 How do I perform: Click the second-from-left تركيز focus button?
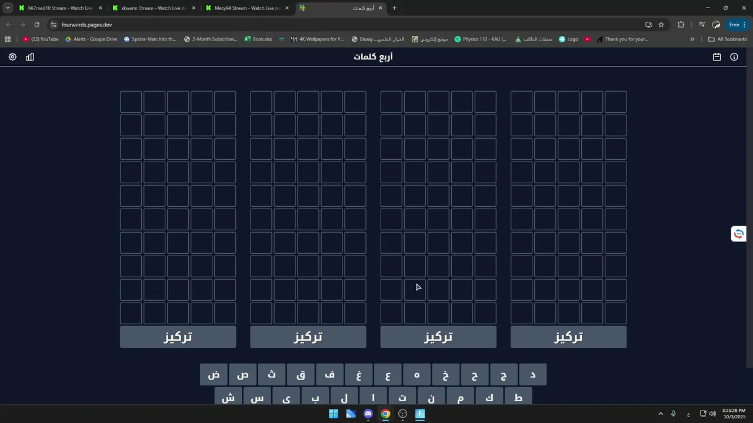click(308, 337)
